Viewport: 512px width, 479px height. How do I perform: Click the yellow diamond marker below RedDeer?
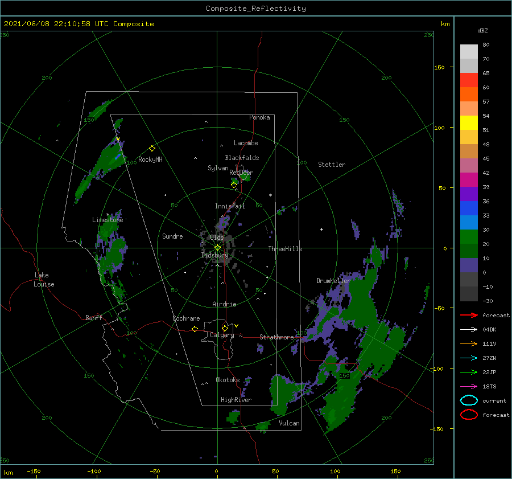click(x=234, y=185)
